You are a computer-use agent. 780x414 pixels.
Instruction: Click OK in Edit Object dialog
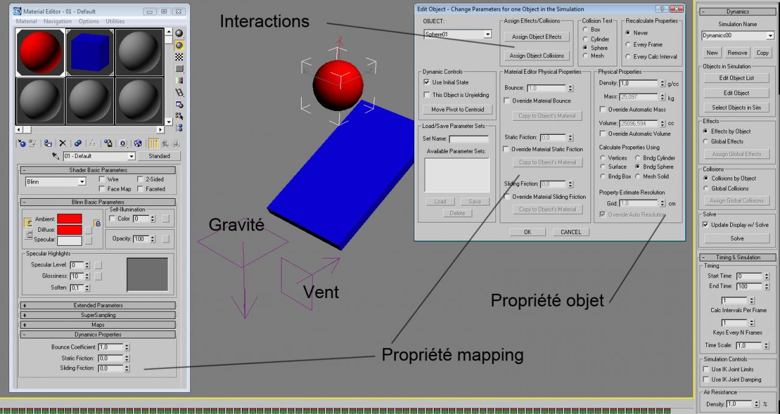pos(528,232)
